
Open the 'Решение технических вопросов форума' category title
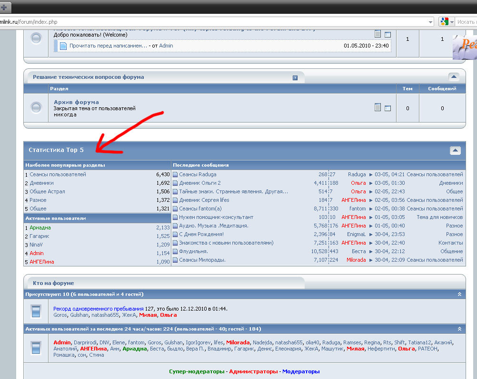pyautogui.click(x=89, y=77)
